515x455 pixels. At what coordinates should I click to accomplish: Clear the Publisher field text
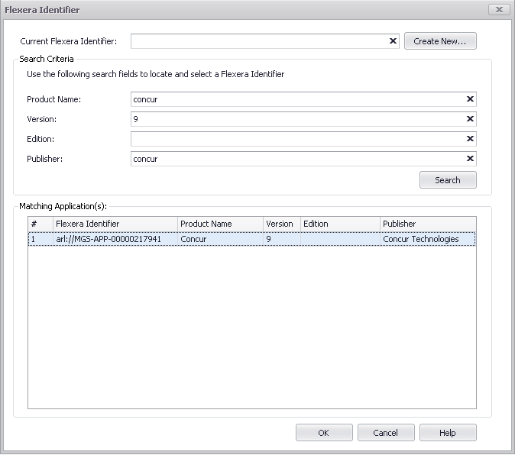pyautogui.click(x=470, y=159)
